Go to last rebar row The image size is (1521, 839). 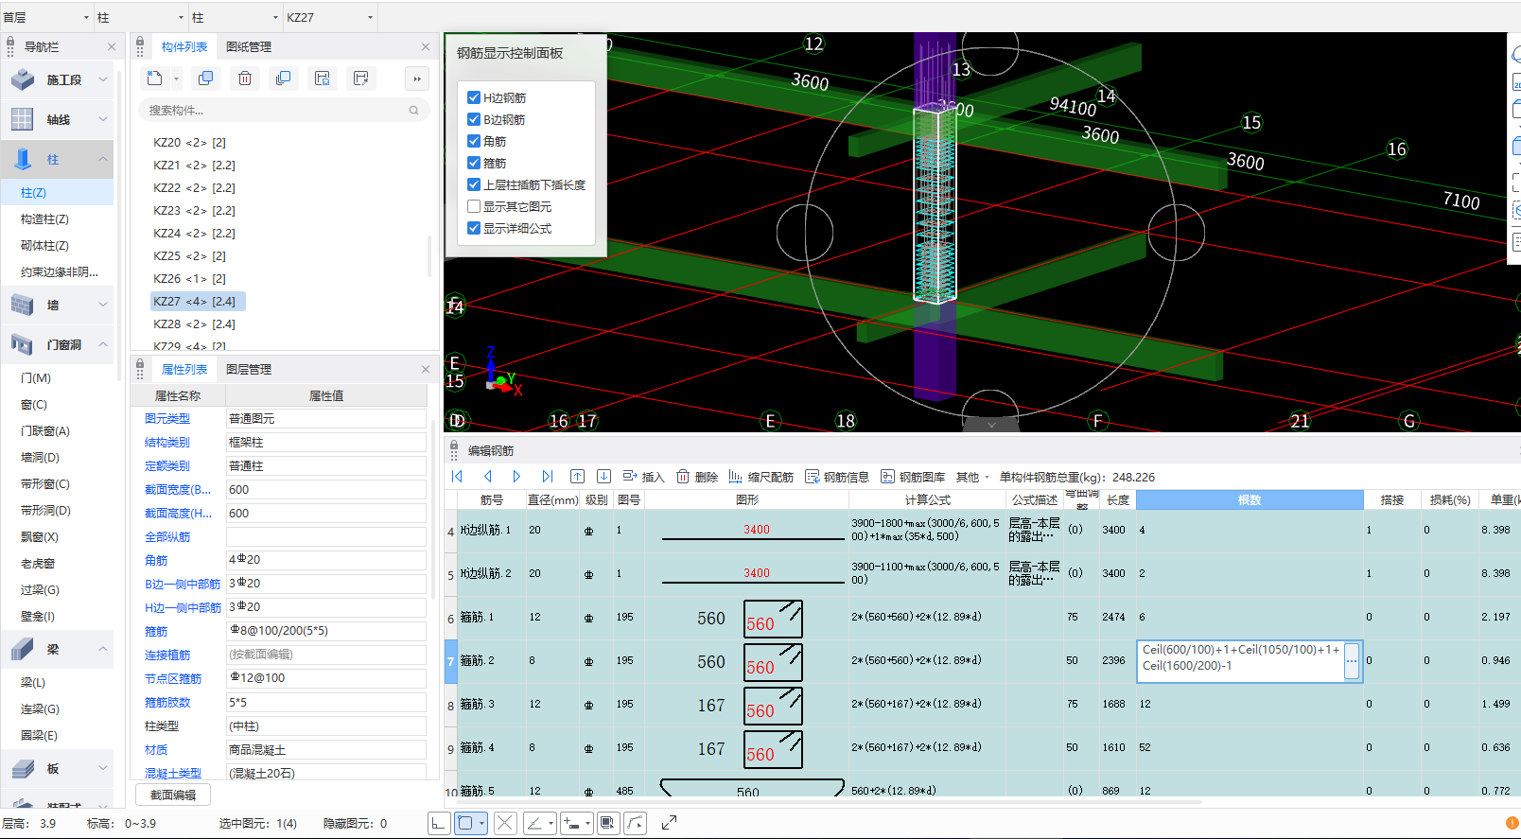[x=547, y=477]
